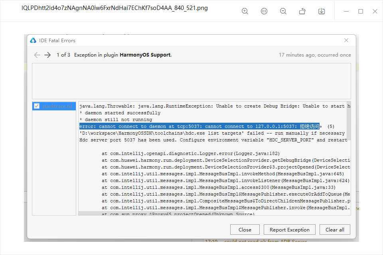This screenshot has height=255, width=383.
Task: Show image at actual 1:1 size
Action: 264,11
